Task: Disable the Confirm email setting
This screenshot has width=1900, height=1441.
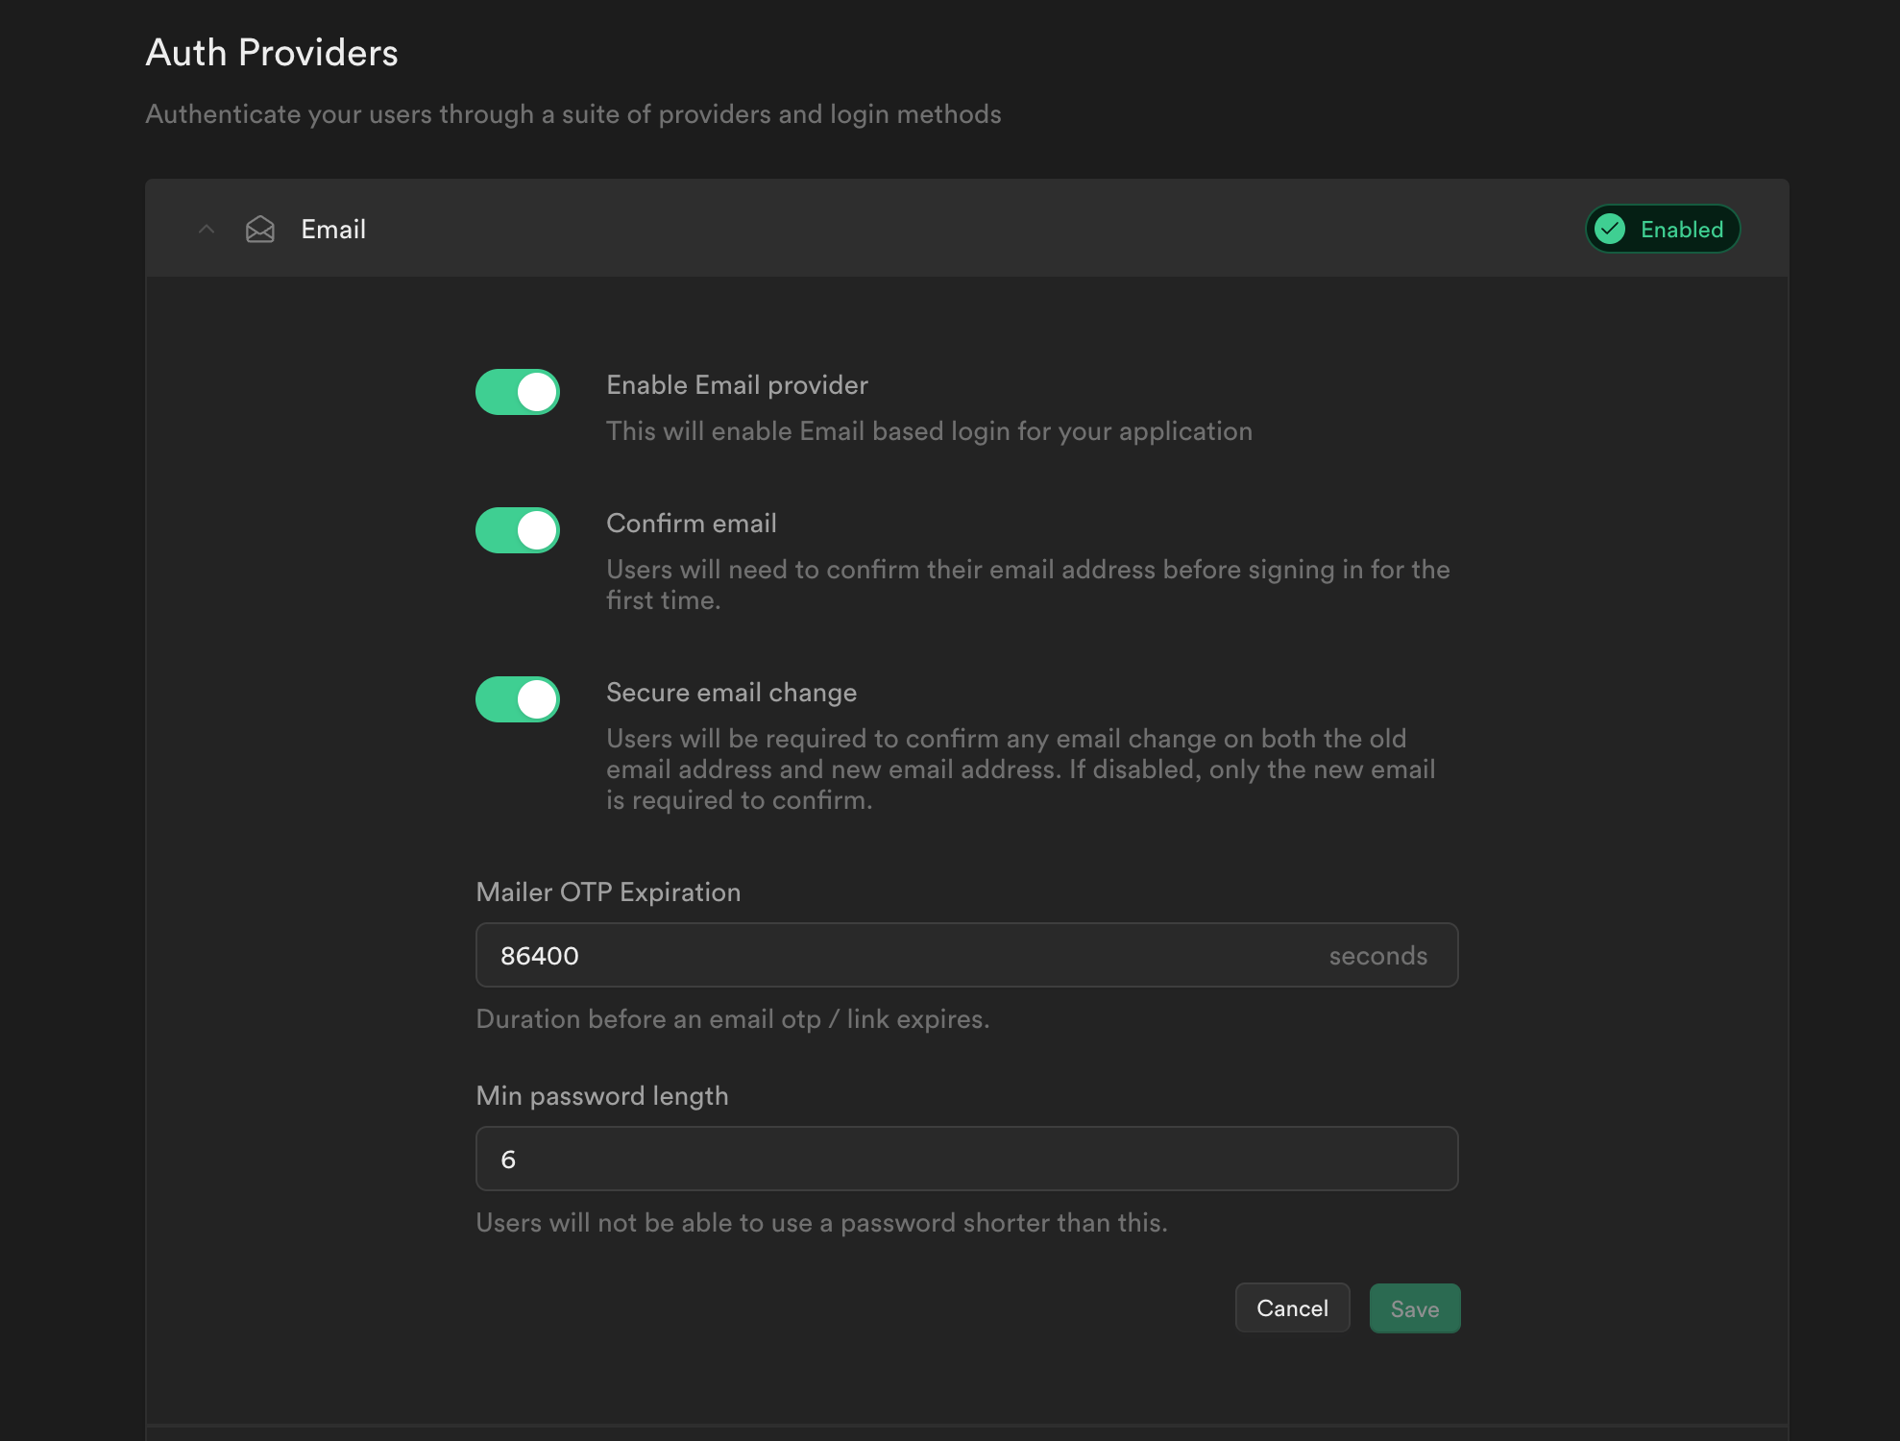Action: (x=517, y=529)
